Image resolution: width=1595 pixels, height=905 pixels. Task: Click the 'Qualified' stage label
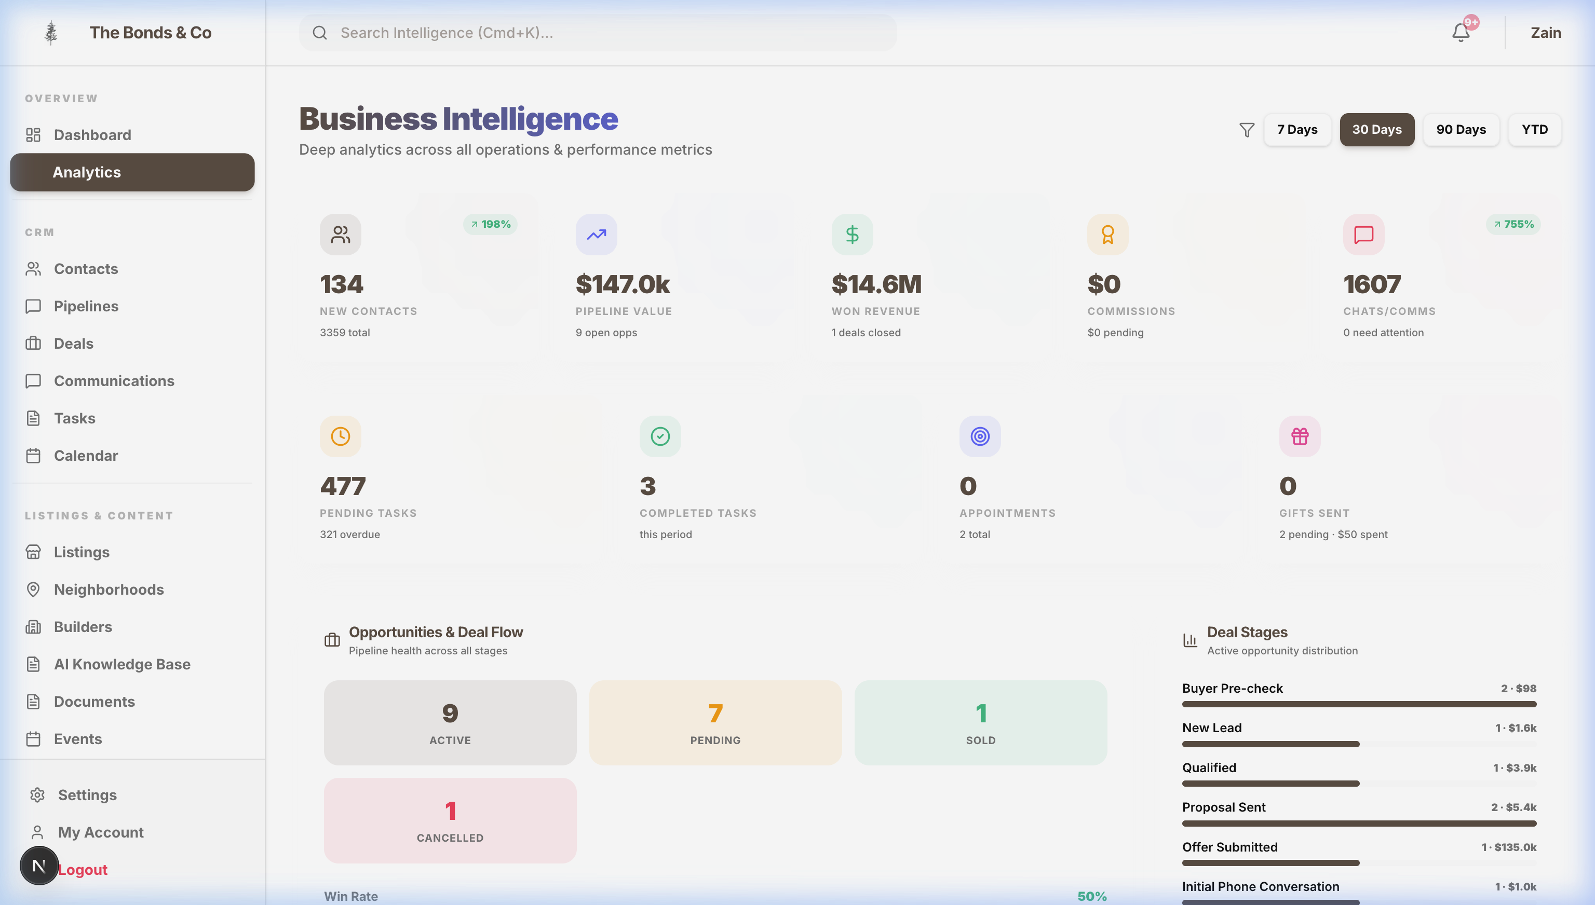pyautogui.click(x=1209, y=767)
